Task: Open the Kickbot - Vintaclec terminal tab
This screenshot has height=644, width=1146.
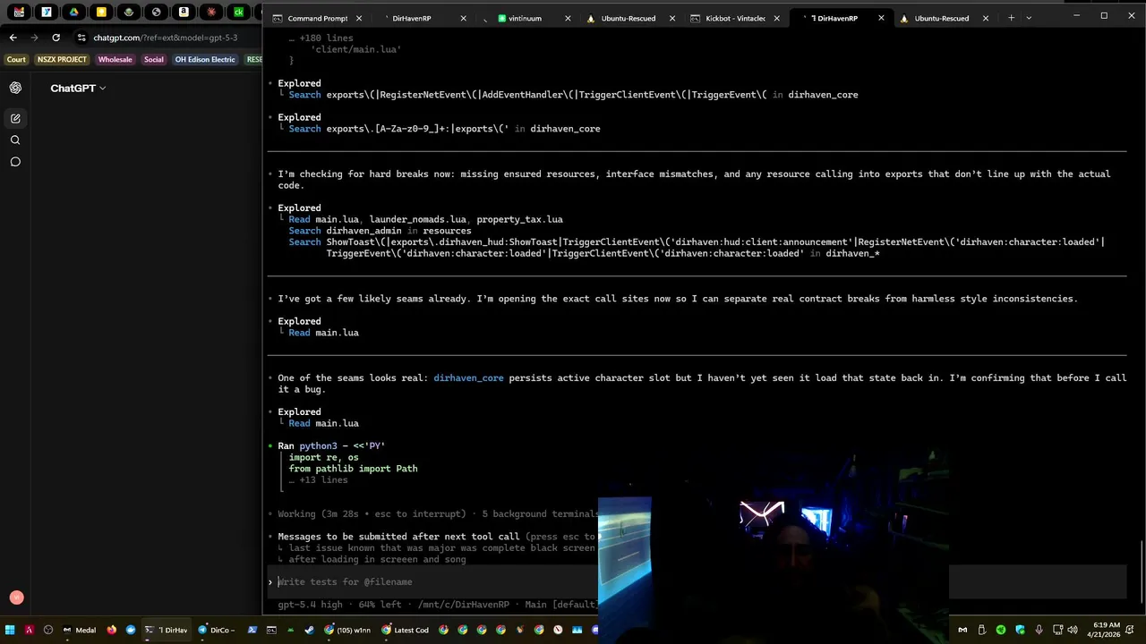Action: pyautogui.click(x=734, y=18)
